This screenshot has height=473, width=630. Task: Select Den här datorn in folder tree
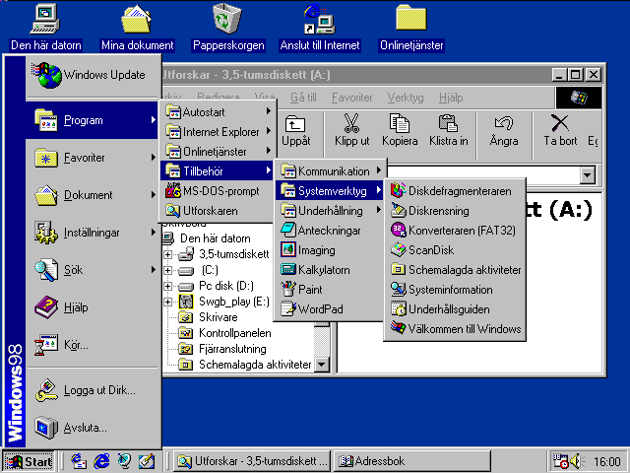click(x=215, y=238)
